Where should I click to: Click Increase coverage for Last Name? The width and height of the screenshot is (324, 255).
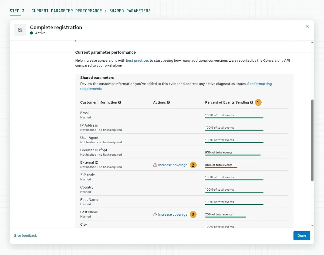(173, 215)
